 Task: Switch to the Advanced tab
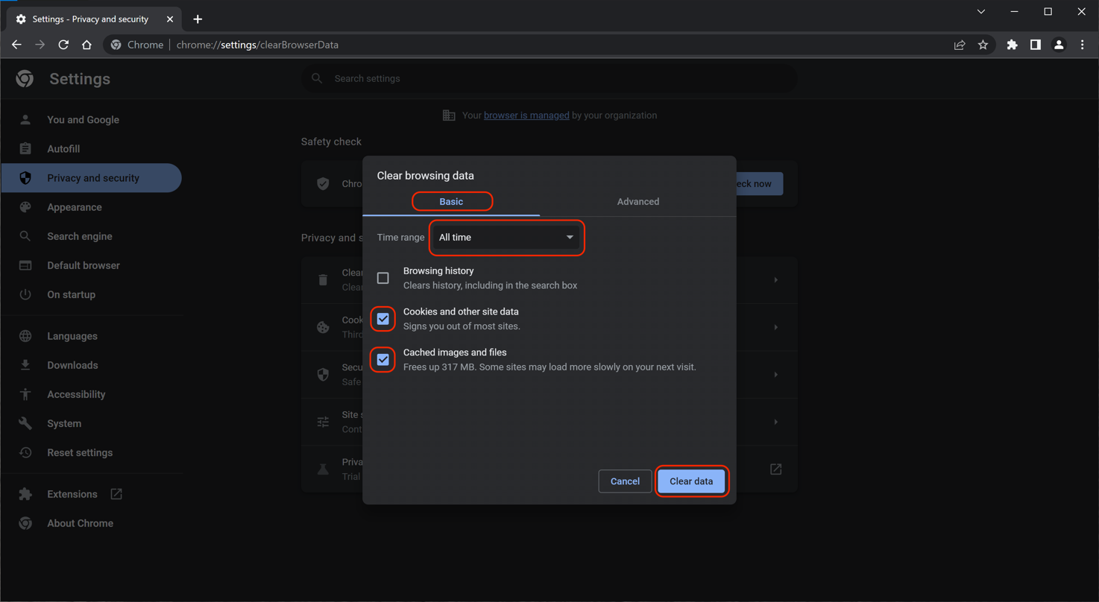637,201
